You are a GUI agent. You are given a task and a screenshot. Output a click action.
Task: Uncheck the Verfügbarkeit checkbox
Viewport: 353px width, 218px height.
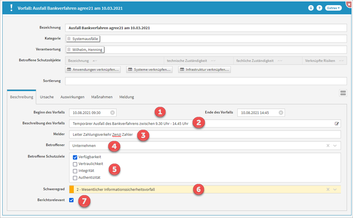coord(75,157)
